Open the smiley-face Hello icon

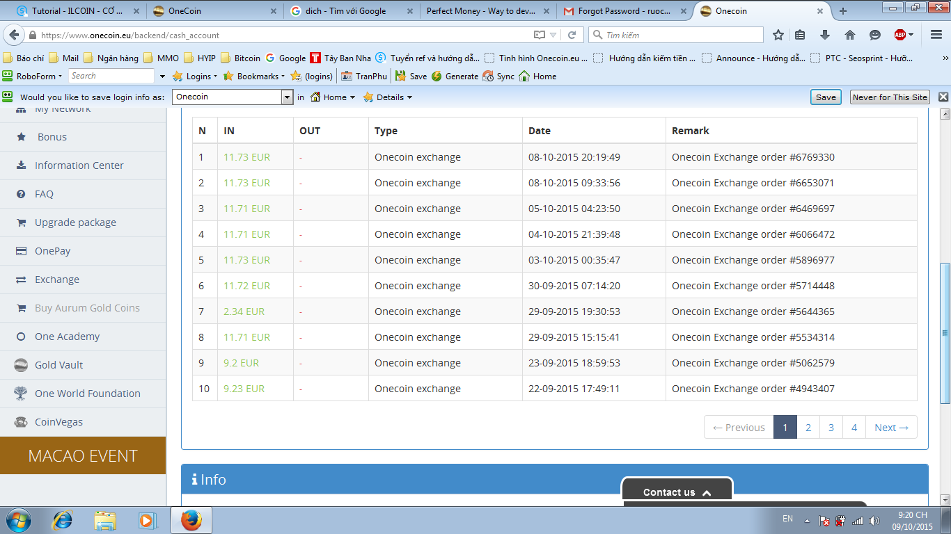click(x=874, y=35)
